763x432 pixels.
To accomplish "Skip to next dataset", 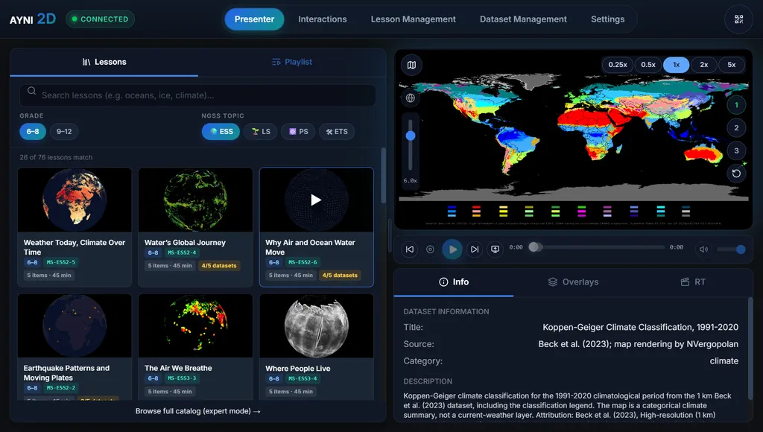I will (x=474, y=249).
